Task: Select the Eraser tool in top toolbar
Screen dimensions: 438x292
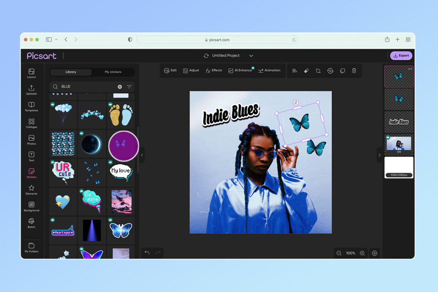Action: click(x=306, y=71)
